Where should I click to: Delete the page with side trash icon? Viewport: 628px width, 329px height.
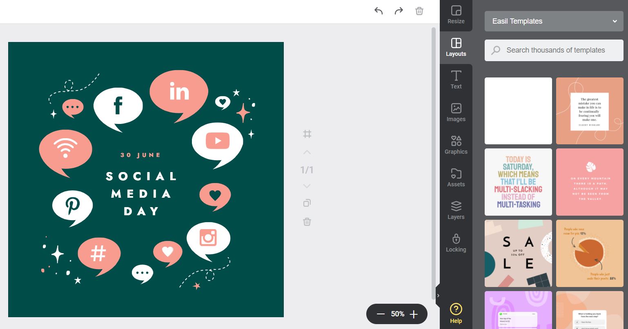pyautogui.click(x=307, y=222)
